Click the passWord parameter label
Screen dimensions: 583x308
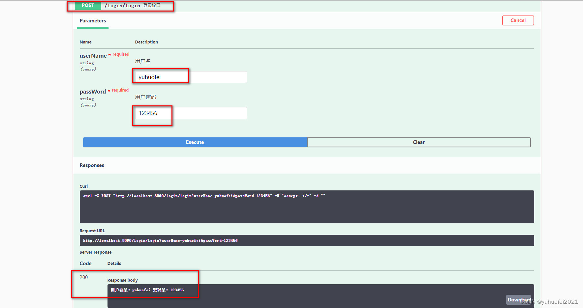(93, 92)
